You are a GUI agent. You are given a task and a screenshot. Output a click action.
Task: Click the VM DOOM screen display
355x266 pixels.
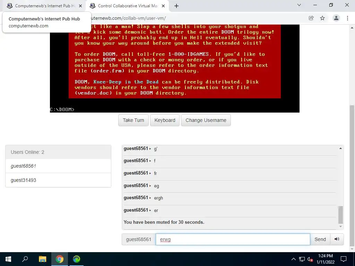coord(175,69)
